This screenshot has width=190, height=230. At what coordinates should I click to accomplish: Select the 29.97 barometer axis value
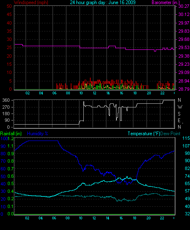click(x=184, y=23)
